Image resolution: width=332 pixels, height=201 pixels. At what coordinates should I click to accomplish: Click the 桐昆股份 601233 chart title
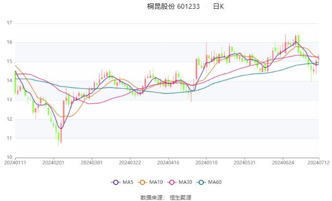(x=173, y=6)
